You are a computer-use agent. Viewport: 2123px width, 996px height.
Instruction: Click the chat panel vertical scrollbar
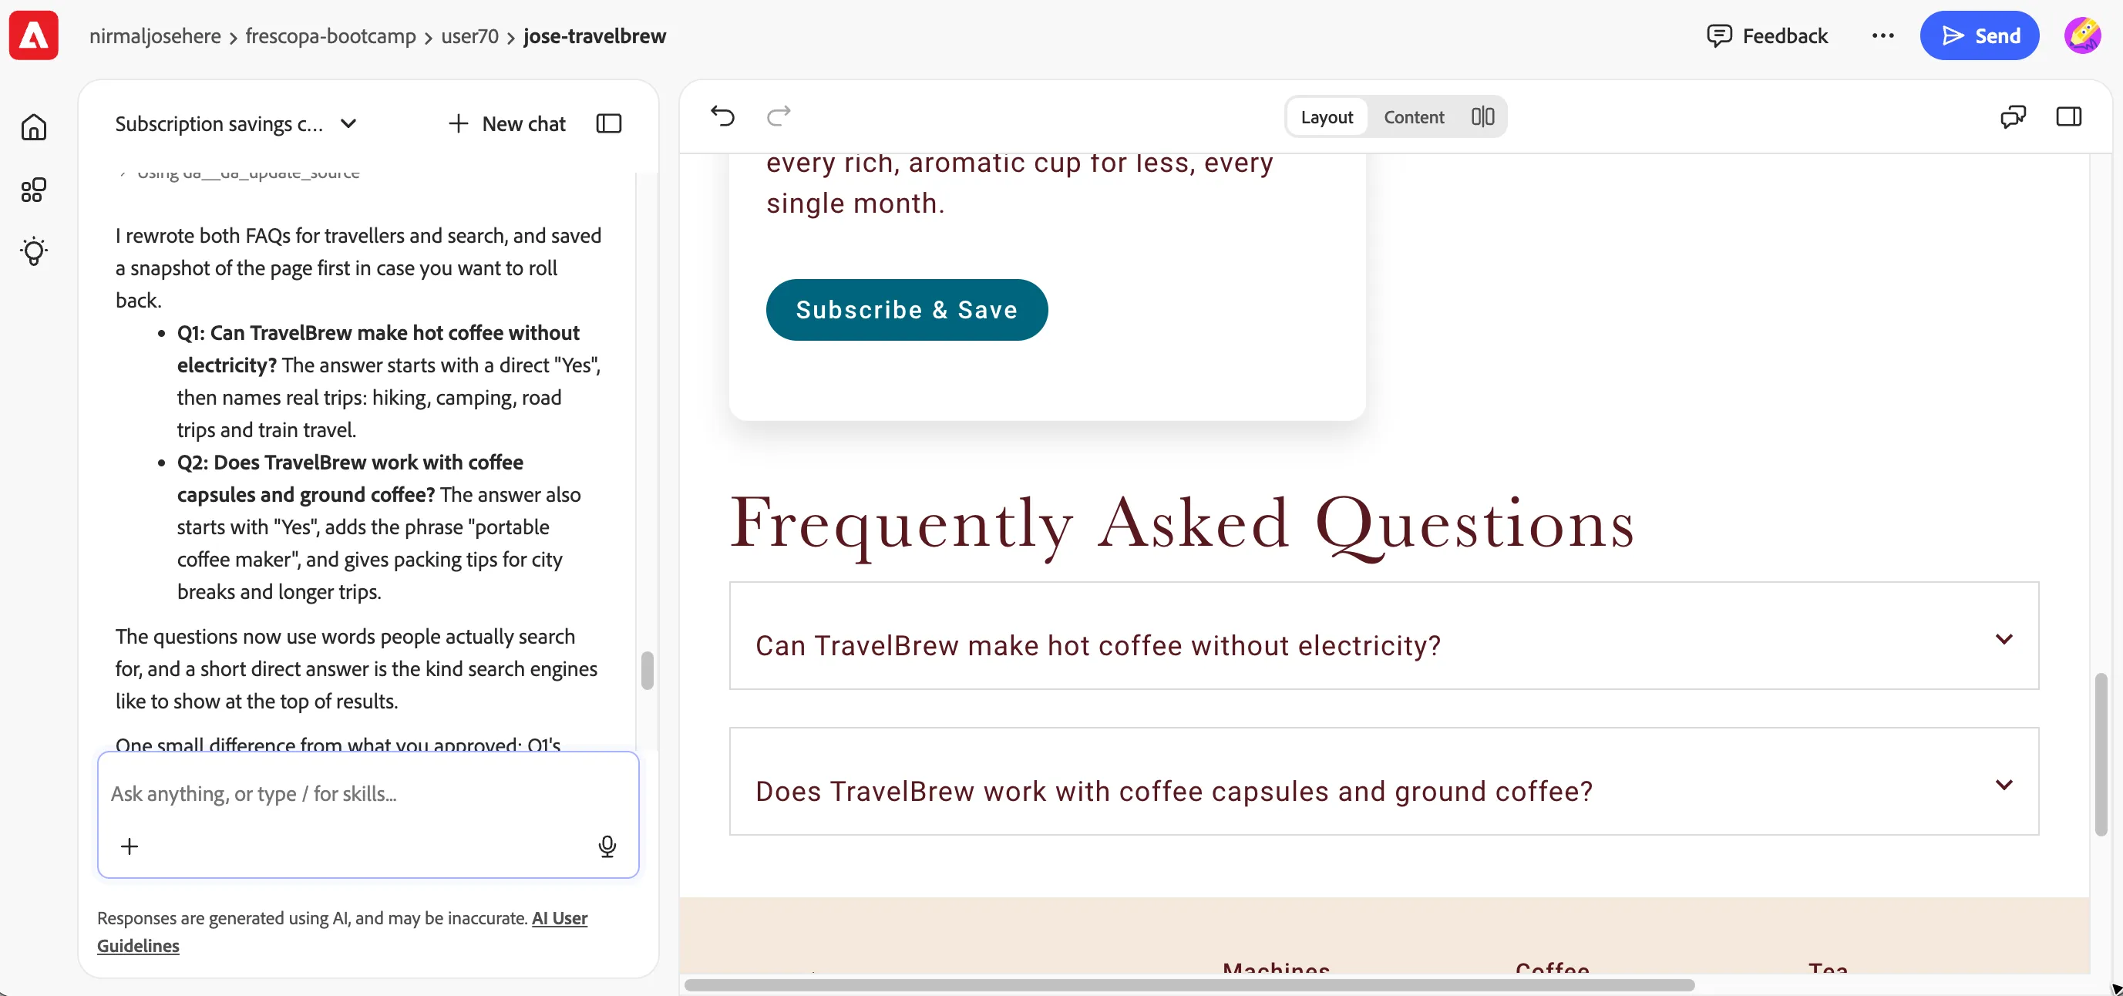click(x=647, y=671)
